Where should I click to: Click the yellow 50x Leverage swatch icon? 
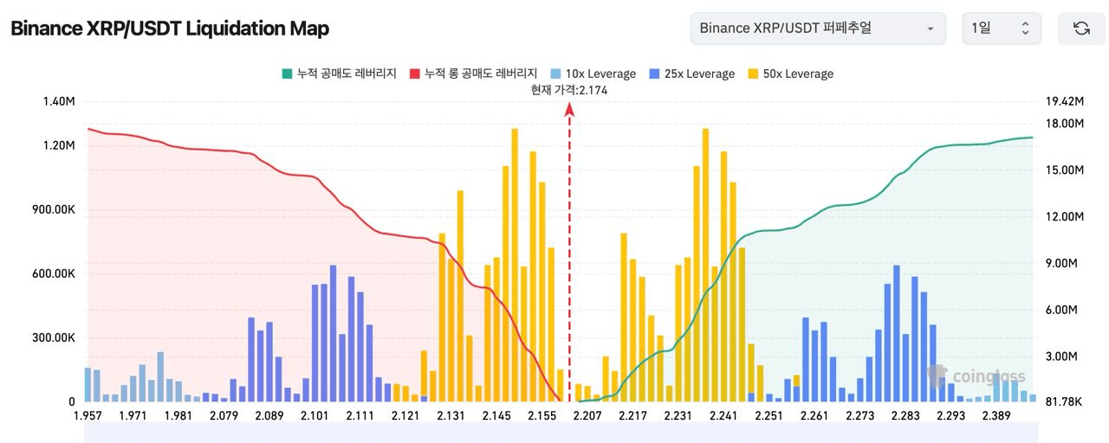[x=753, y=74]
